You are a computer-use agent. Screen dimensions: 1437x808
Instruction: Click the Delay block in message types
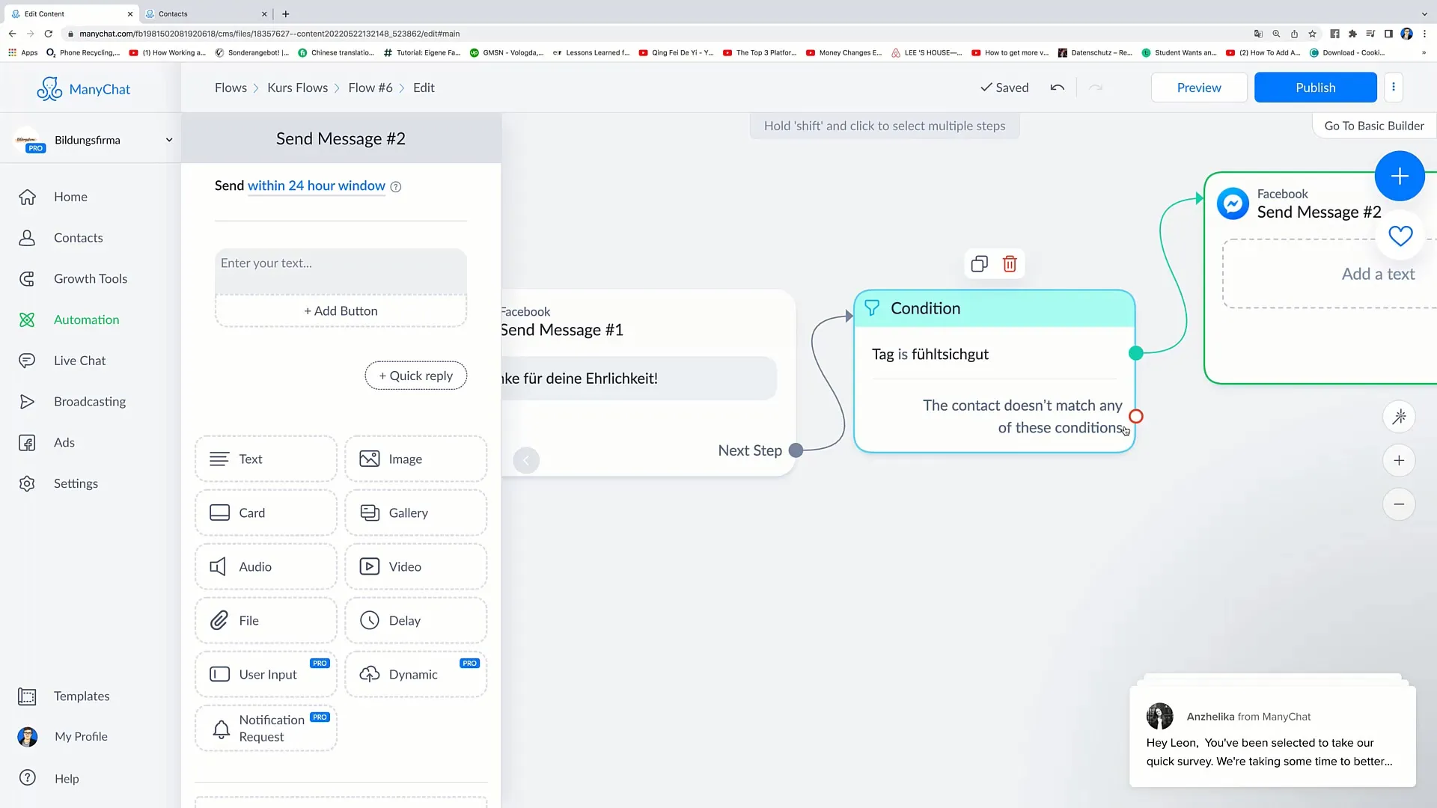416,619
